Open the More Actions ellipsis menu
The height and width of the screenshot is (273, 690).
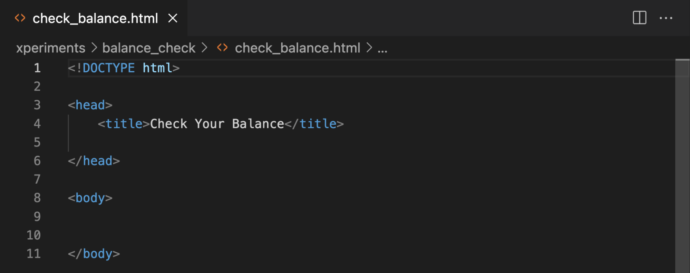[665, 18]
